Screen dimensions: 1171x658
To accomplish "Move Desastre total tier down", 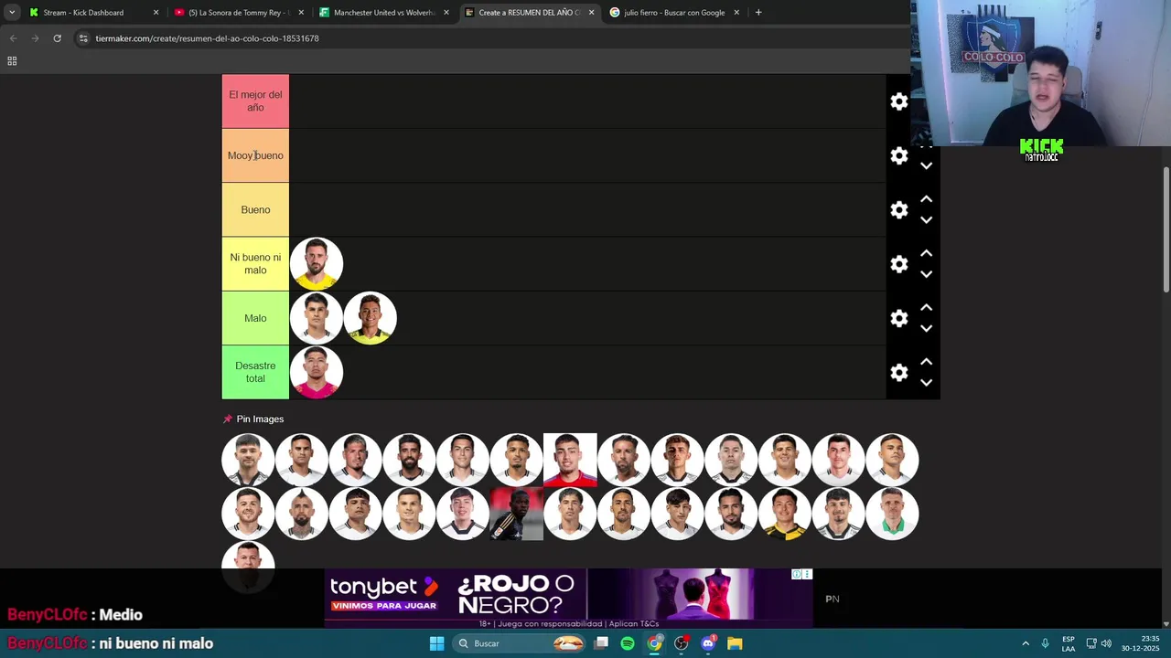I will 926,383.
